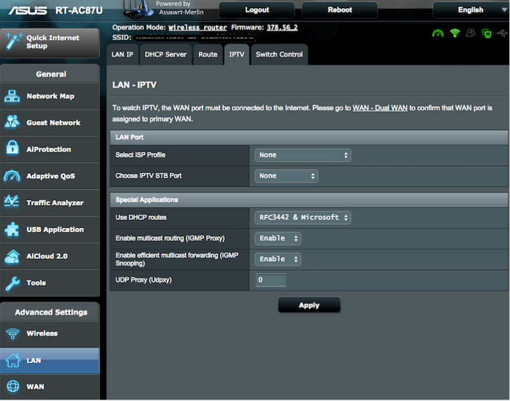Viewport: 510px width, 401px height.
Task: Go to AiProtection menu label
Action: [x=49, y=149]
